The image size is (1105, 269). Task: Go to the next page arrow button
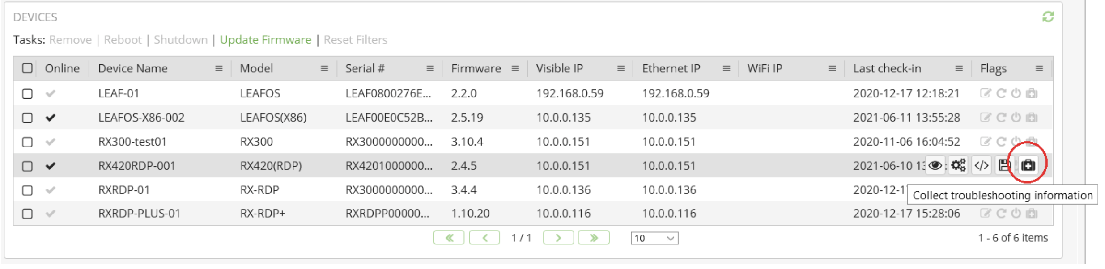click(x=558, y=238)
